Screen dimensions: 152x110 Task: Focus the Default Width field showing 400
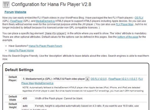pyautogui.click(x=28, y=98)
